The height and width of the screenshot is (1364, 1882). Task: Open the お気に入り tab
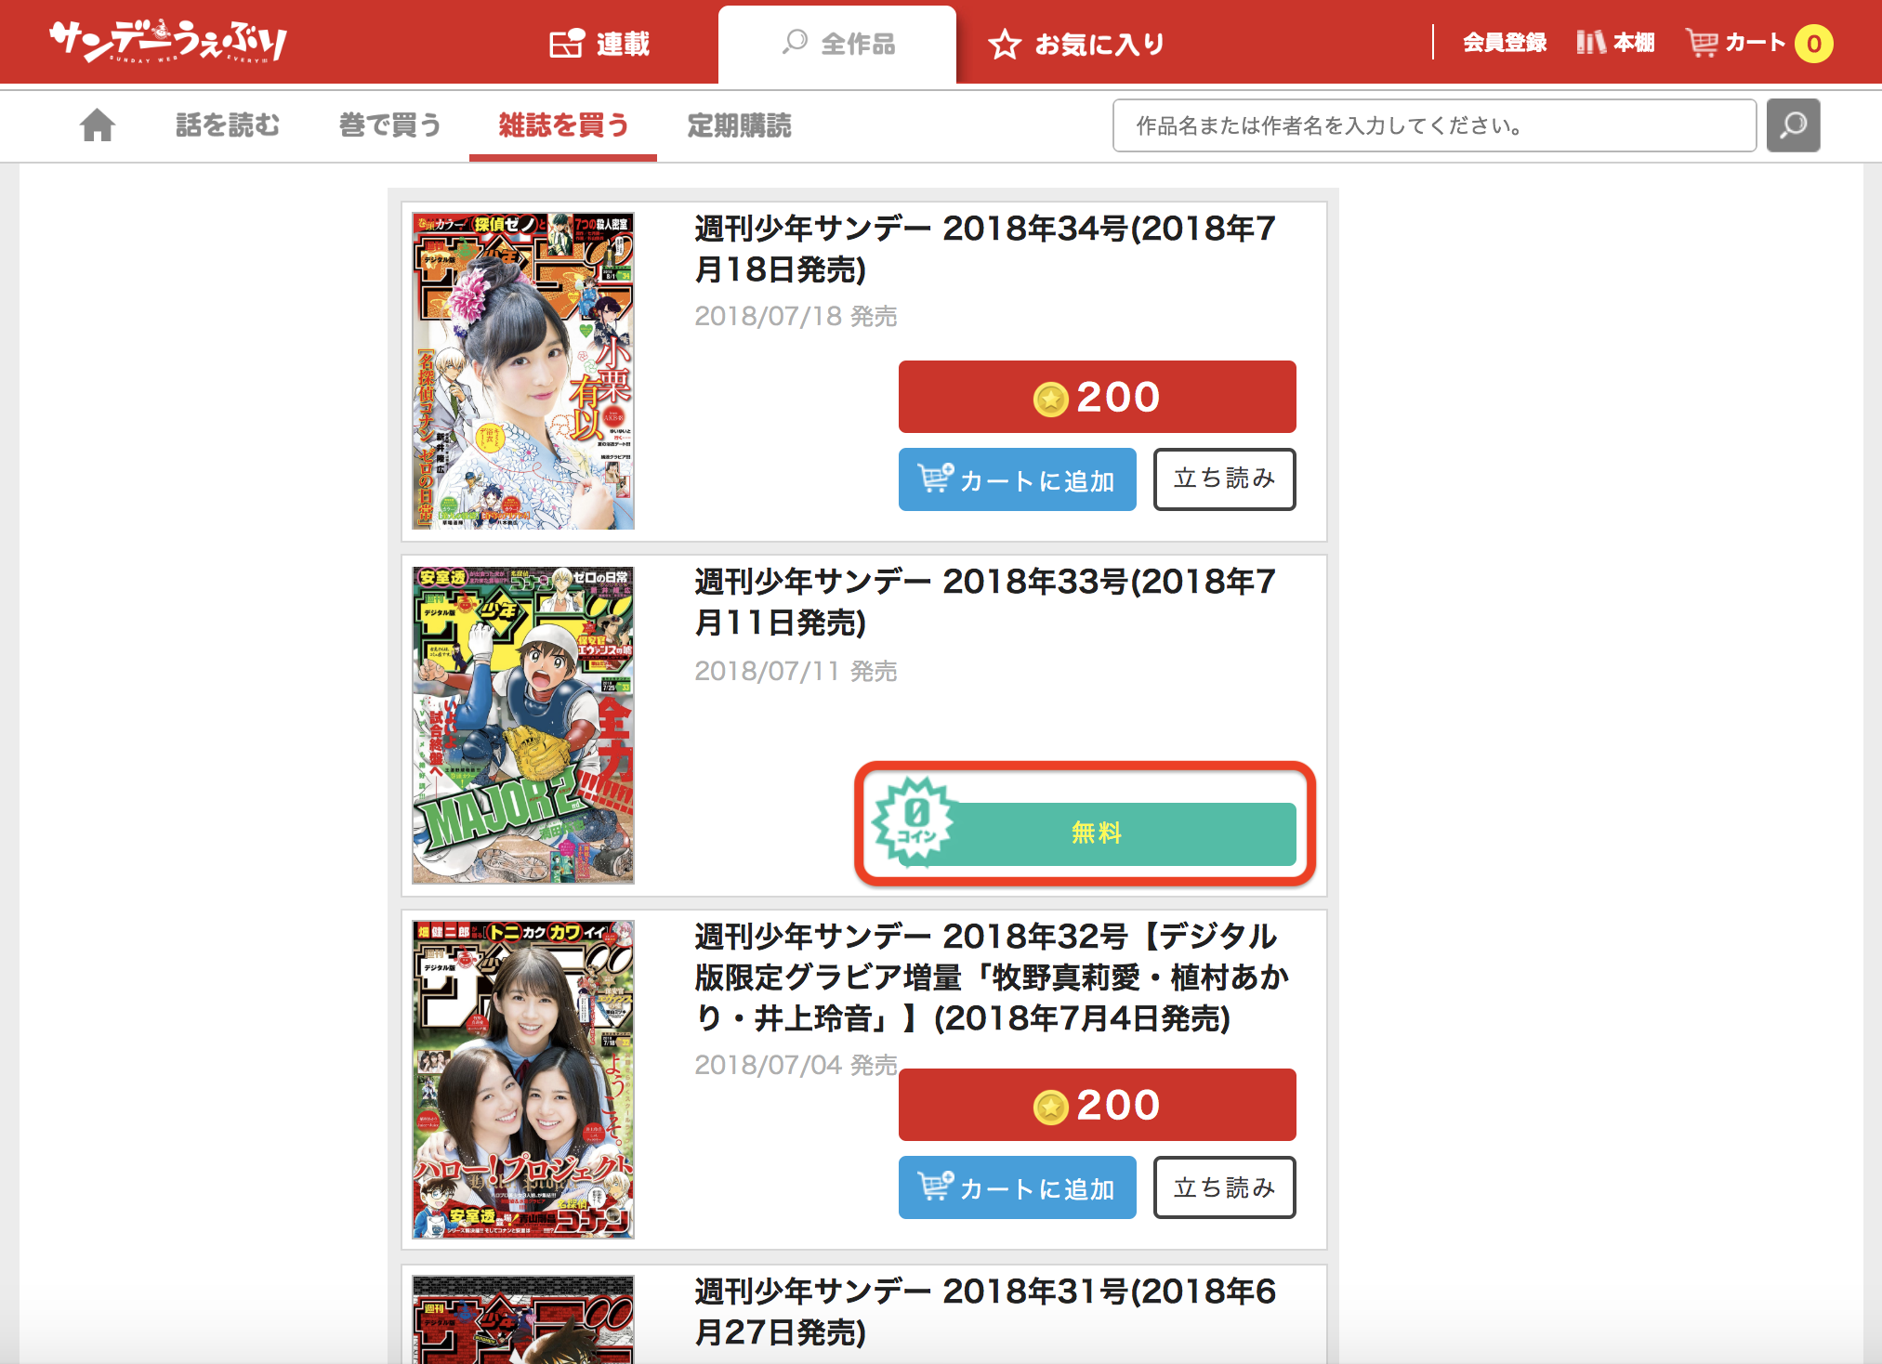1076,44
